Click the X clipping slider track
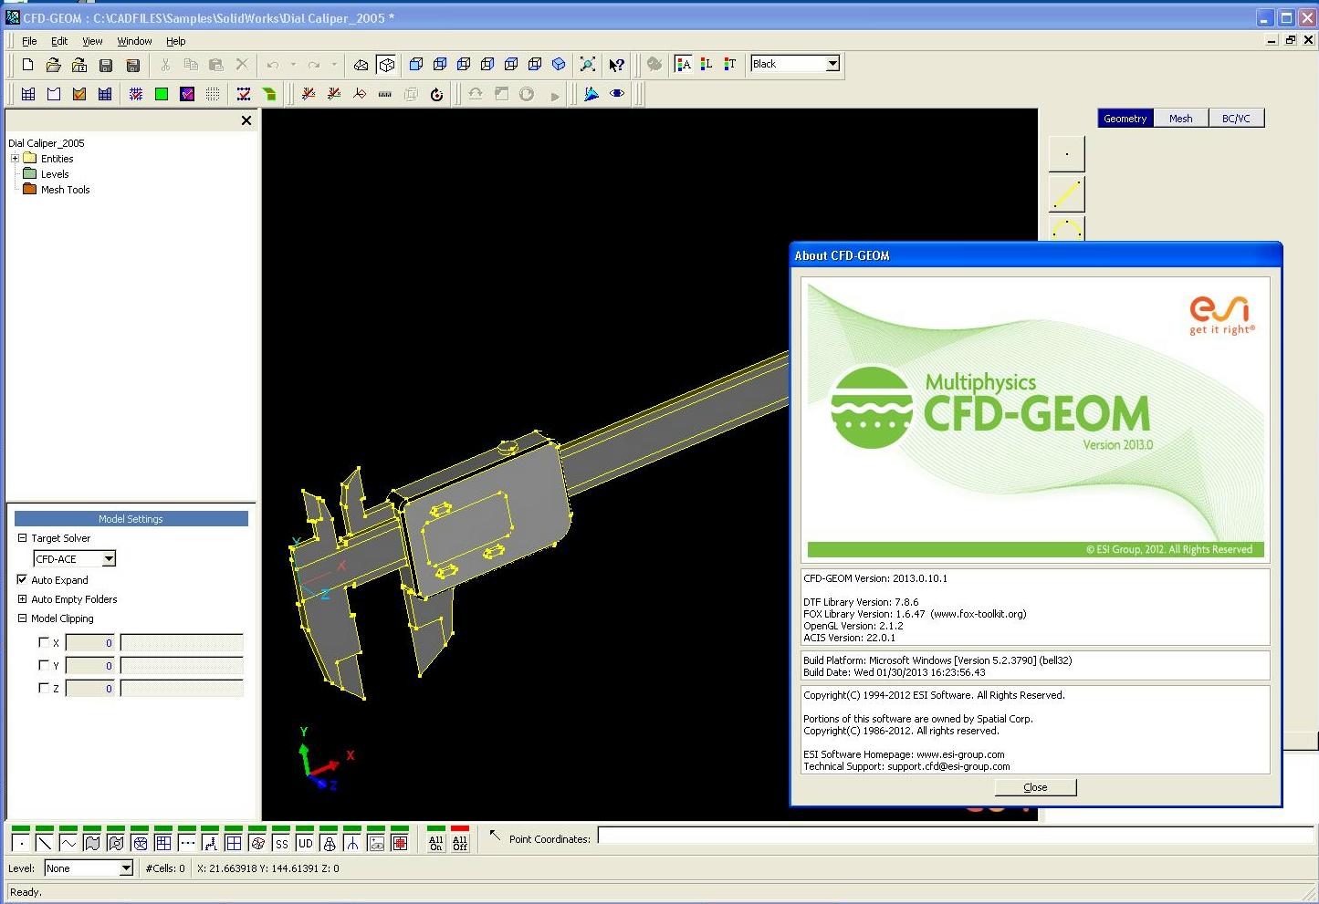The image size is (1319, 904). 182,642
